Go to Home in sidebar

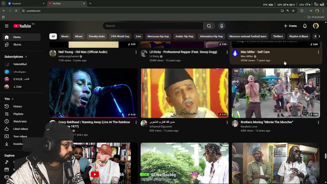[x=22, y=37]
